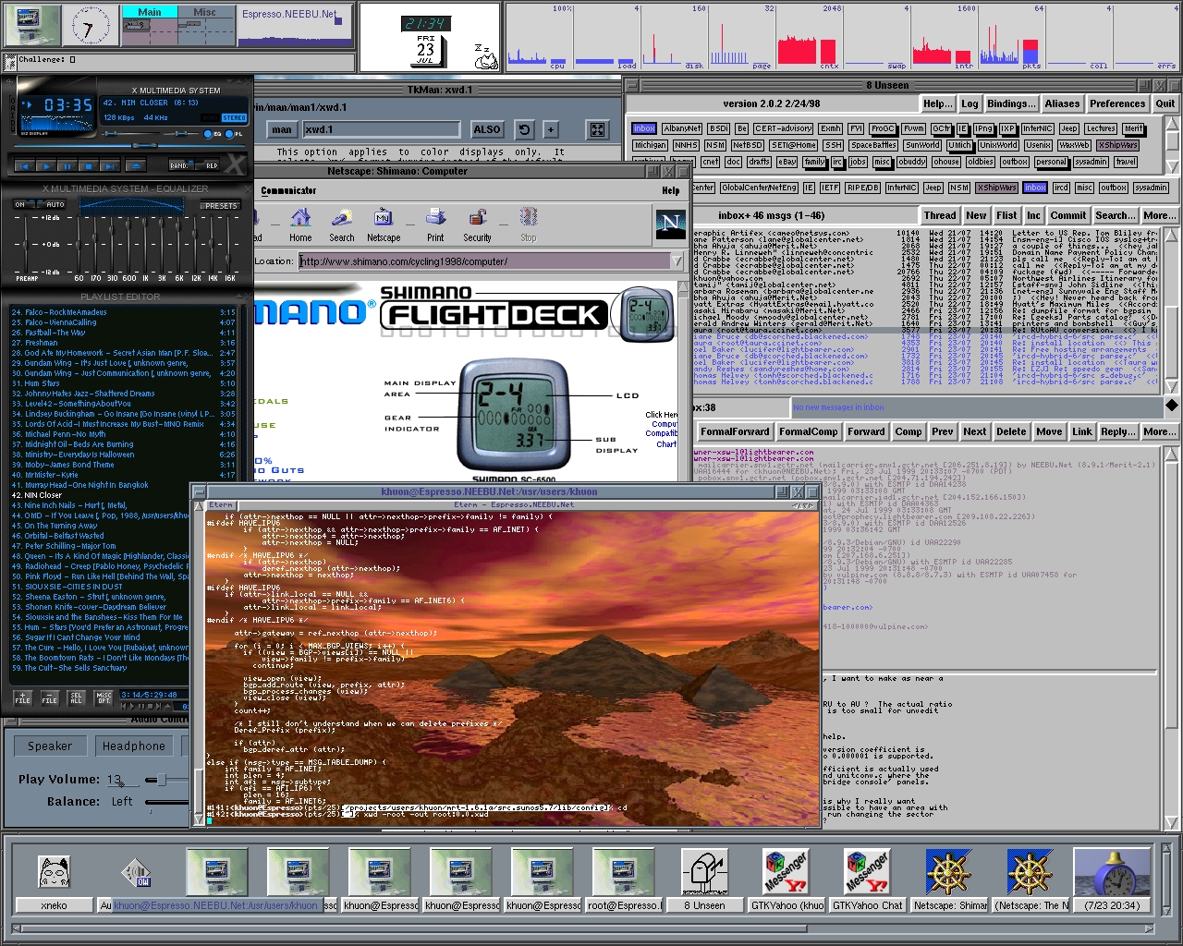Open the Netscape location history dropdown arrow

coord(678,261)
